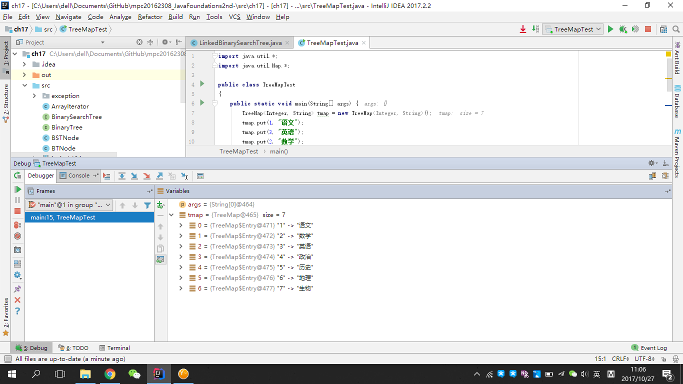Click the green run gutter icon beside main method
This screenshot has height=384, width=683.
pos(202,102)
